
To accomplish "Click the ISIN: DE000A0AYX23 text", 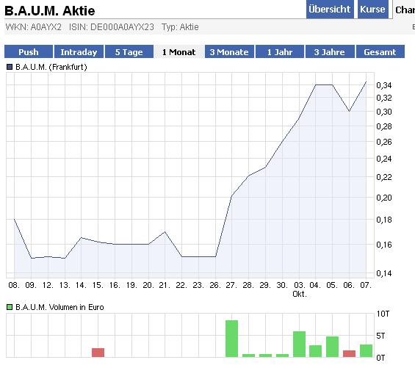I will click(x=111, y=27).
